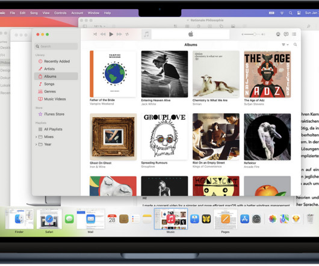Screen dimensions: 319x266
Task: Open the Riot On an Empty Street album
Action: coord(216,137)
